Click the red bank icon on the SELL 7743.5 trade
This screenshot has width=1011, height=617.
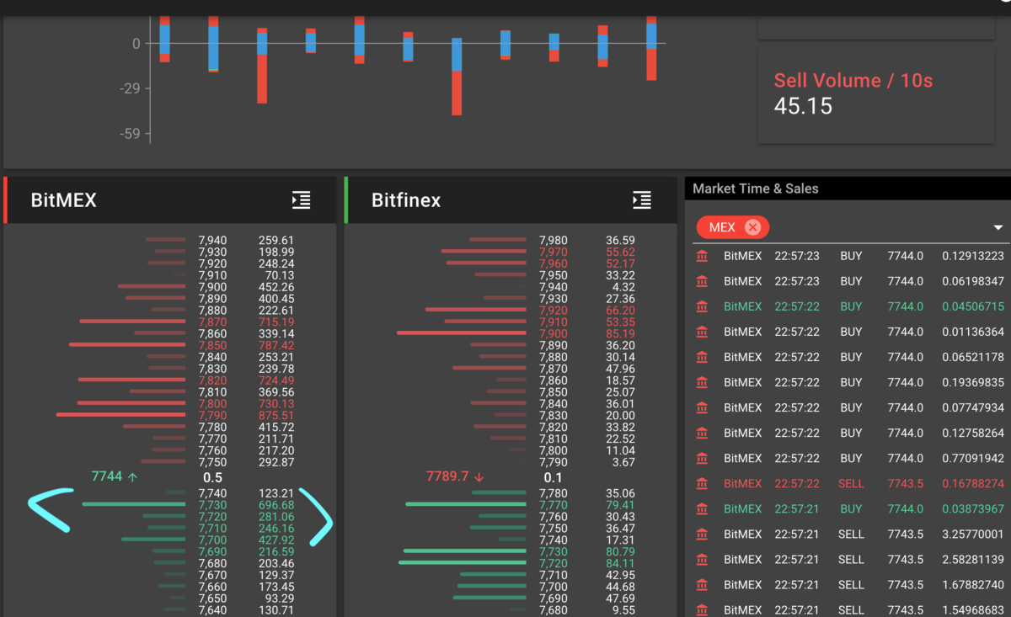702,483
